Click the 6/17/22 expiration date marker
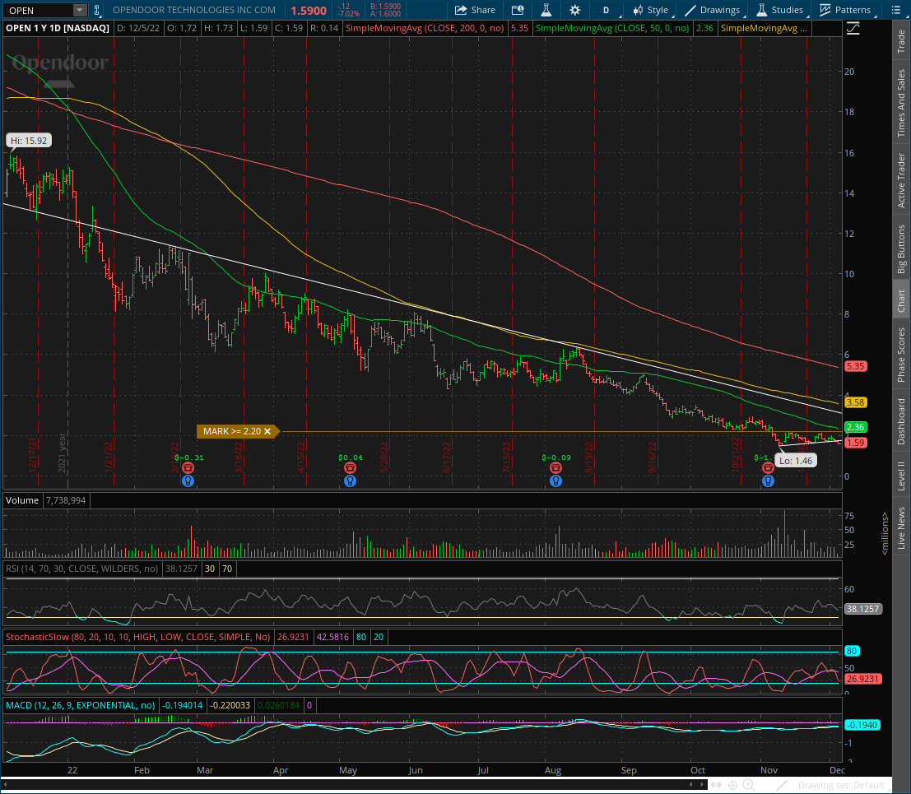 (447, 457)
